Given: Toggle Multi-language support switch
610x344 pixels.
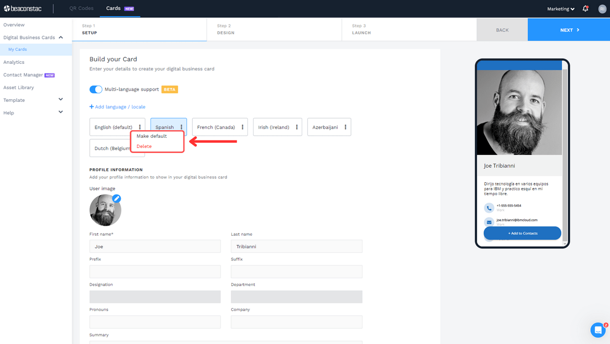Looking at the screenshot, I should pos(96,89).
